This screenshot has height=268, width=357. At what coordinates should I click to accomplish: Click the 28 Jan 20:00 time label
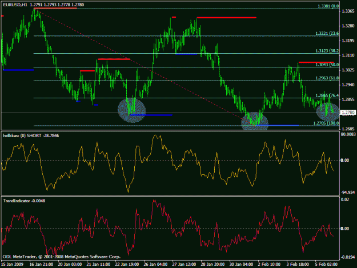(212, 265)
